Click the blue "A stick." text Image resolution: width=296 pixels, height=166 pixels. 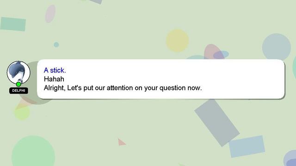coord(55,70)
